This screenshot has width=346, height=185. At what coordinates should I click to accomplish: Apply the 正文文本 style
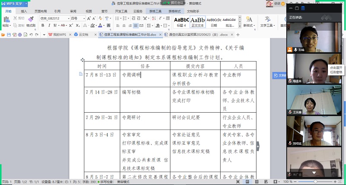198,22
